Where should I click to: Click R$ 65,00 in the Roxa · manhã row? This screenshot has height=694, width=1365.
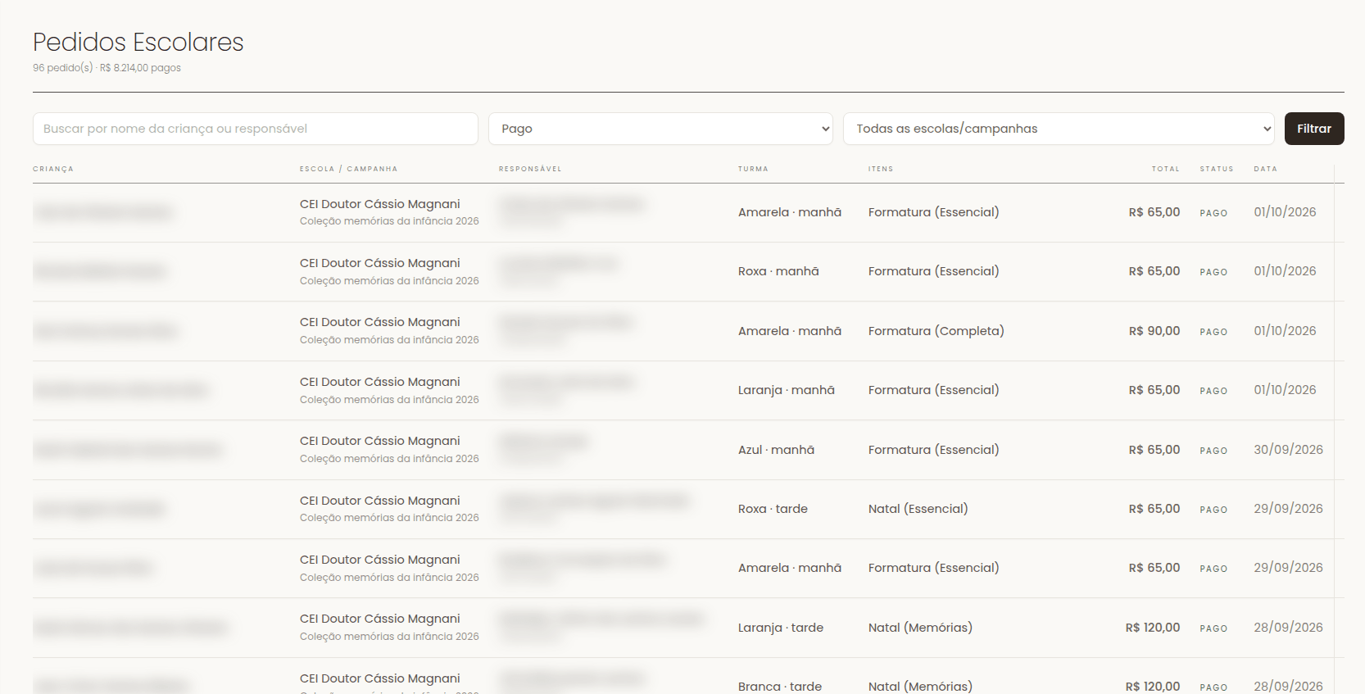coord(1154,271)
